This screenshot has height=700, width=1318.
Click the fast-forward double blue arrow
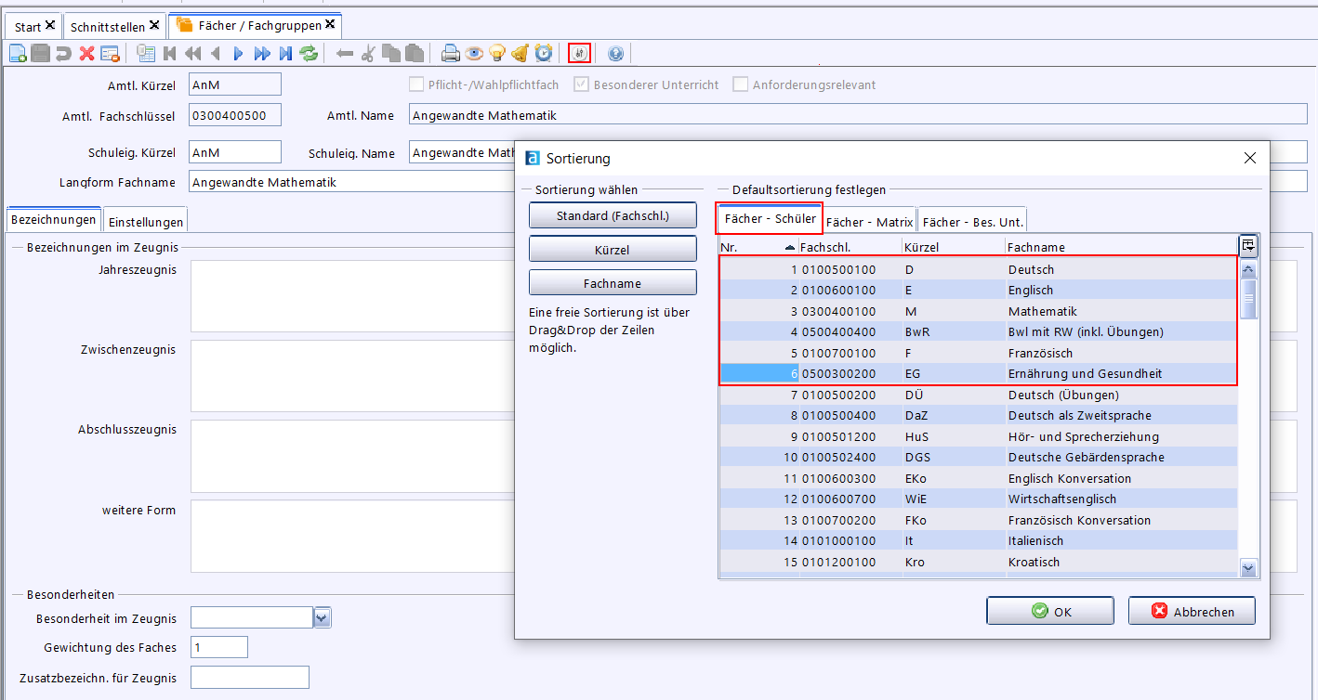pos(262,53)
